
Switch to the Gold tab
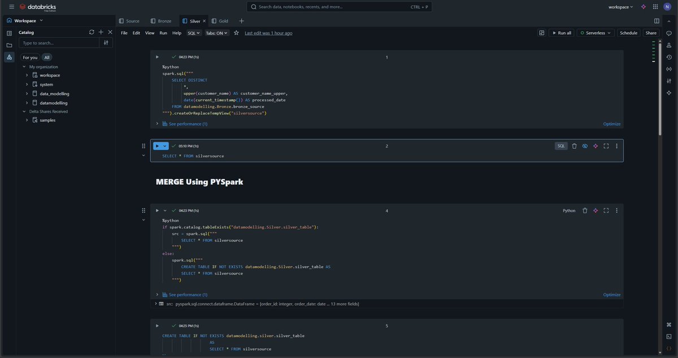220,21
